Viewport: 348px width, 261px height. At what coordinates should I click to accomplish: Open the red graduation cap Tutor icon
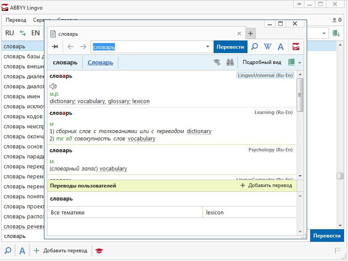[99, 251]
